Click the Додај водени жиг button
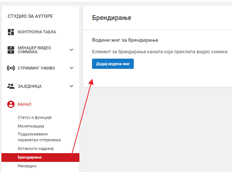This screenshot has width=232, height=172. [x=113, y=64]
